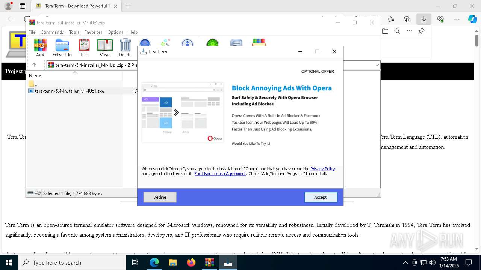Click the Comment icon in WinRAR toolbar
Viewport: 481px width, 270px height.
point(236,42)
